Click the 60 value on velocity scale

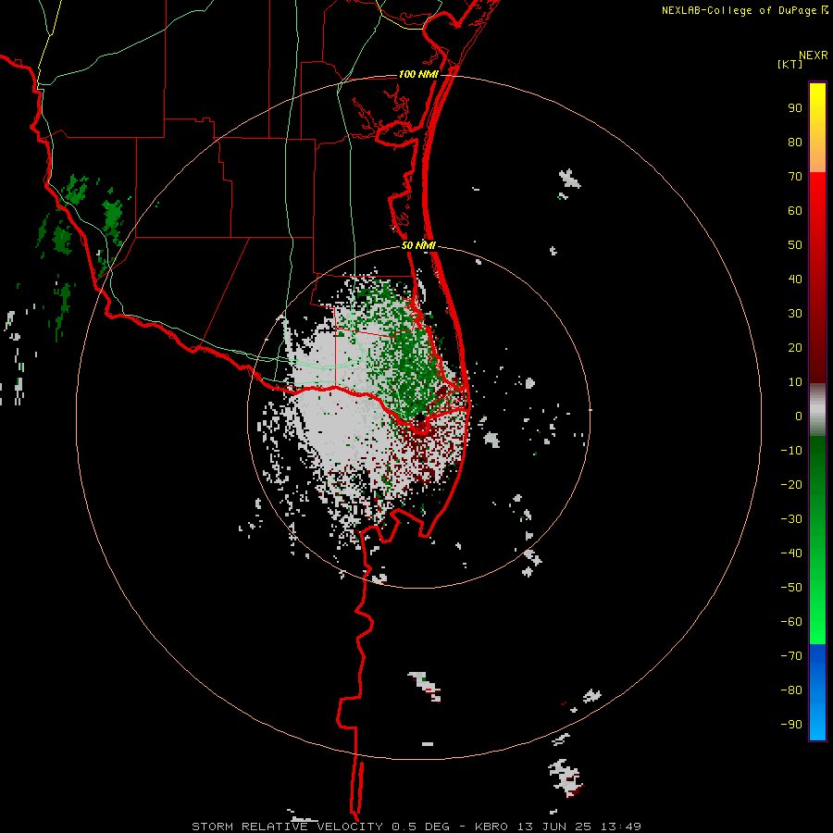pyautogui.click(x=795, y=210)
